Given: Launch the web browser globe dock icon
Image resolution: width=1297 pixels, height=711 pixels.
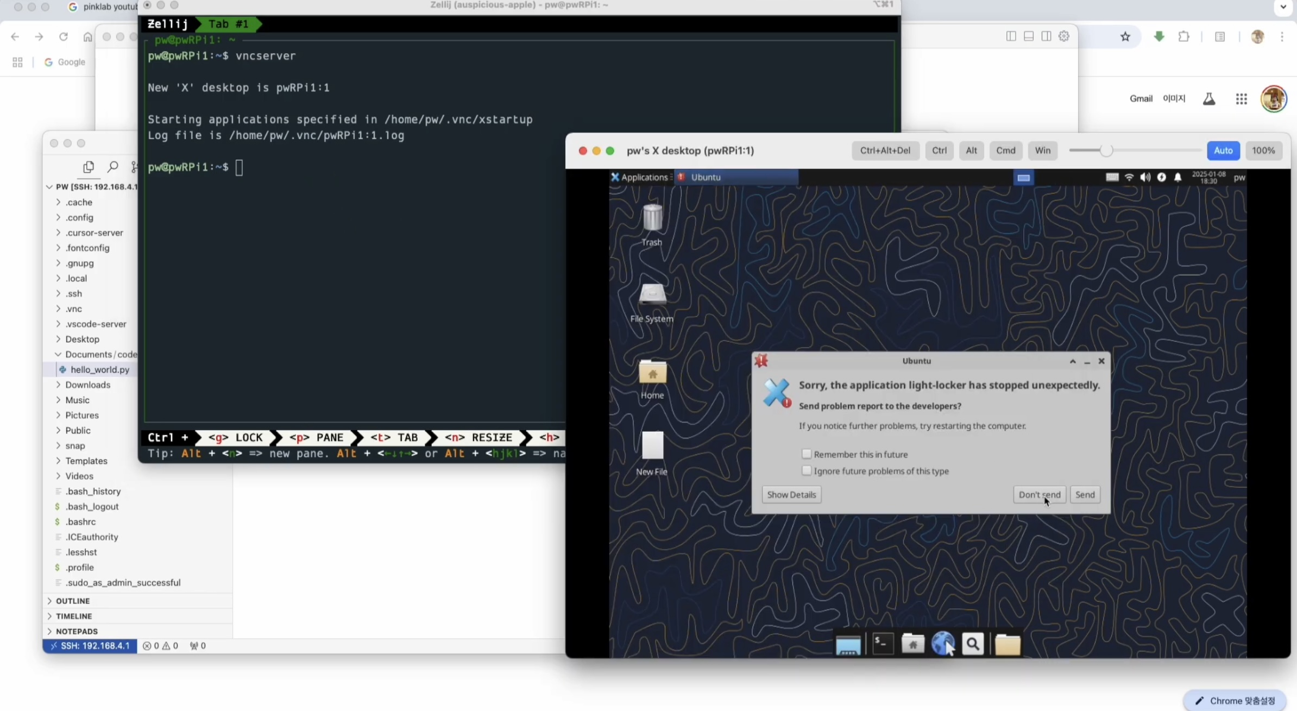Looking at the screenshot, I should pos(942,644).
